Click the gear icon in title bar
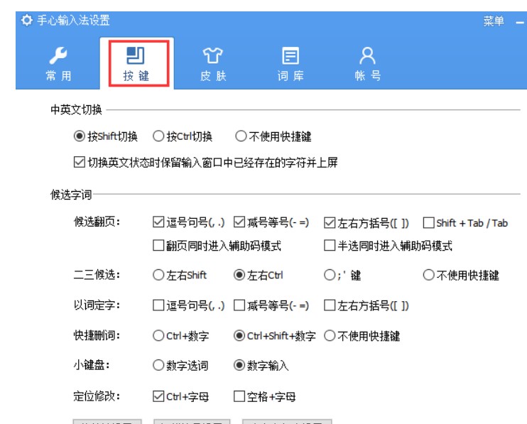 point(26,20)
